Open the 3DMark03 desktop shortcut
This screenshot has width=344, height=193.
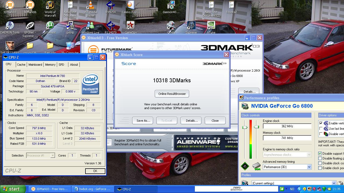click(10, 7)
